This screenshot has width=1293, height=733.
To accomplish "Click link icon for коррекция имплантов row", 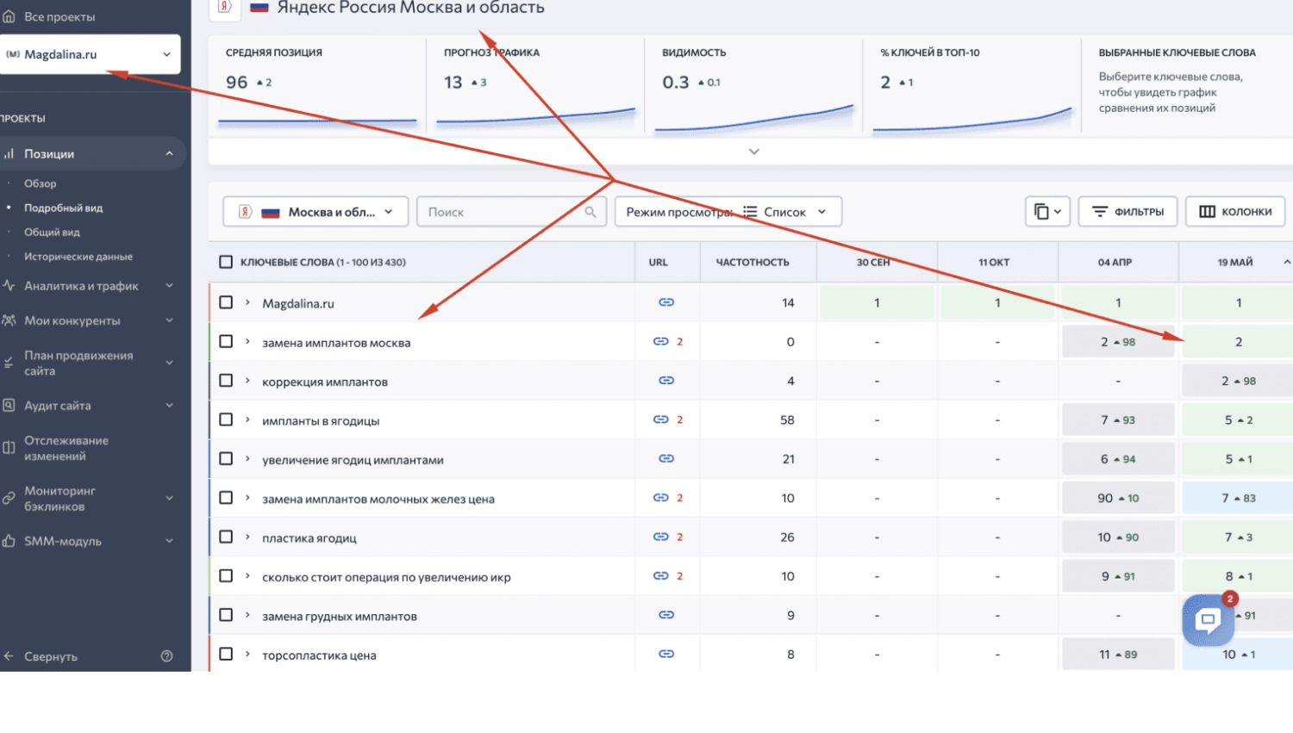I will (666, 380).
